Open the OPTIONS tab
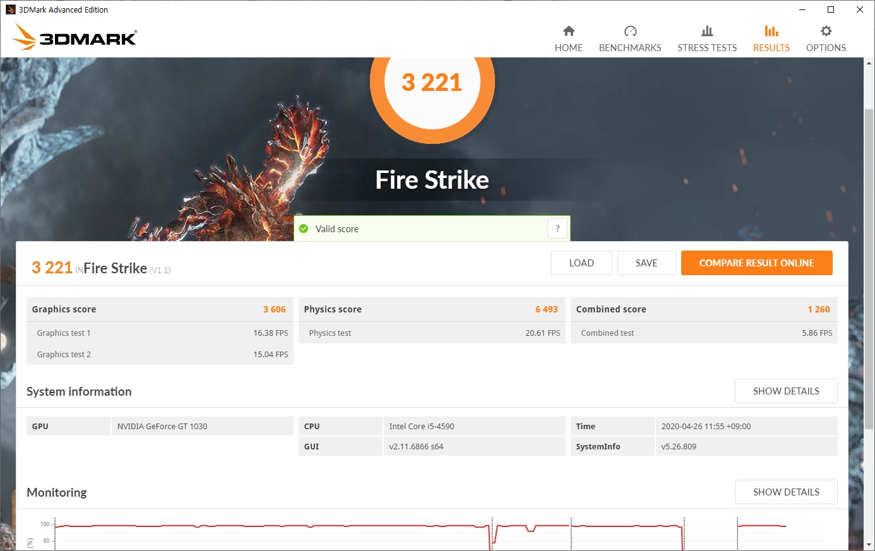 (826, 39)
